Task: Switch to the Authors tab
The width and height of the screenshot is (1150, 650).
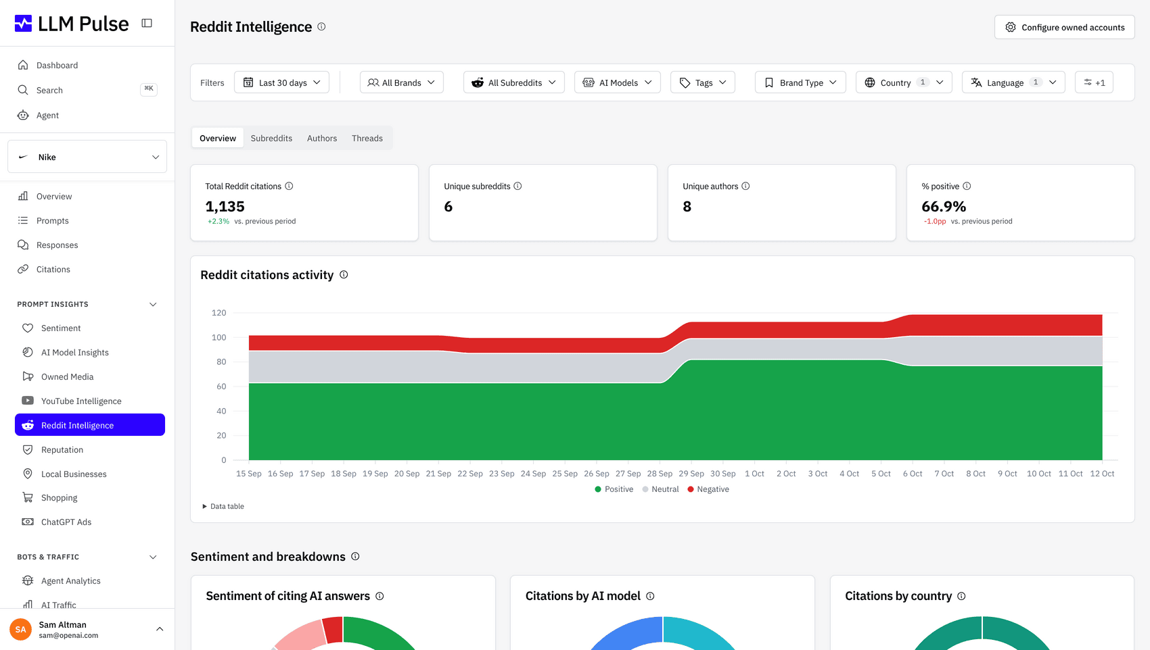Action: [322, 138]
